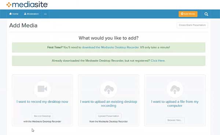Click the orange Add Media button
220x135 pixels.
pyautogui.click(x=188, y=14)
